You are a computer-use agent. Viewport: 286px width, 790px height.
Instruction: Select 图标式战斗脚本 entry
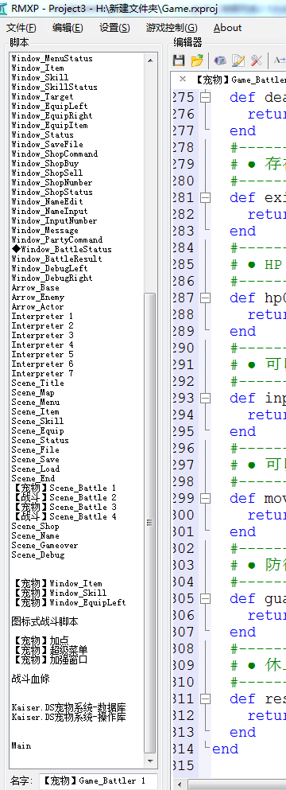44,621
